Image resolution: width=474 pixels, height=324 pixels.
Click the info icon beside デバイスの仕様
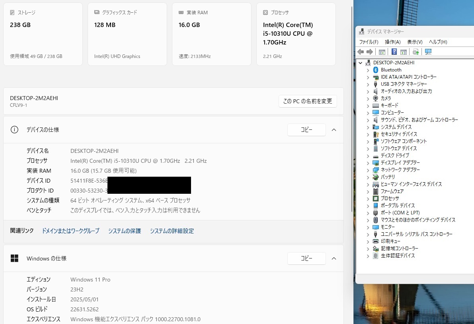[x=14, y=130]
